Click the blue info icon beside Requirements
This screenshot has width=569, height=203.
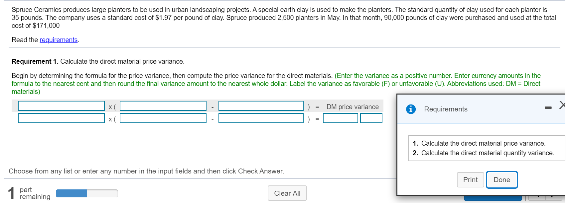pyautogui.click(x=411, y=109)
